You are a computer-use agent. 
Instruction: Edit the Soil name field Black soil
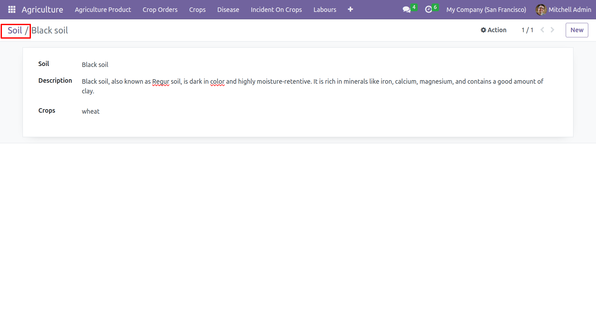pos(320,65)
